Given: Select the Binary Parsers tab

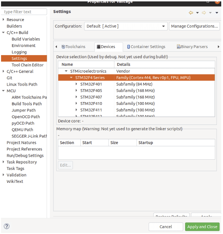Looking at the screenshot, I should click(x=192, y=47).
